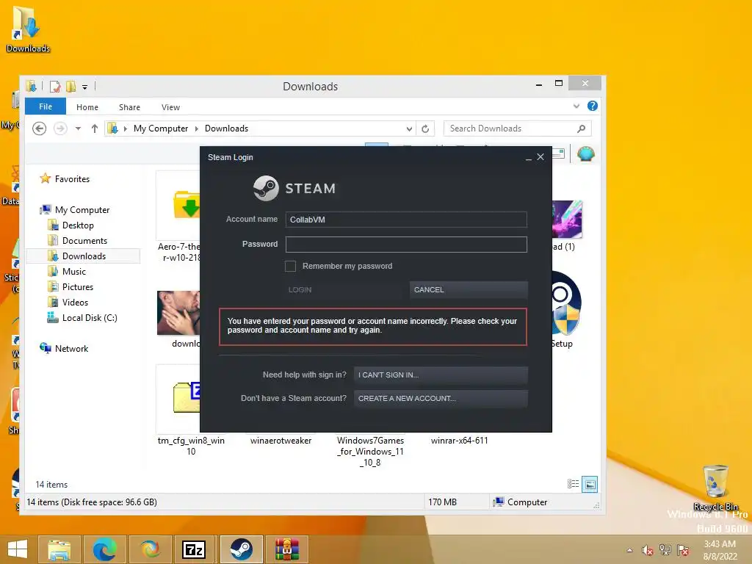Open the Action Center flag icon
This screenshot has height=564, width=752.
point(683,550)
